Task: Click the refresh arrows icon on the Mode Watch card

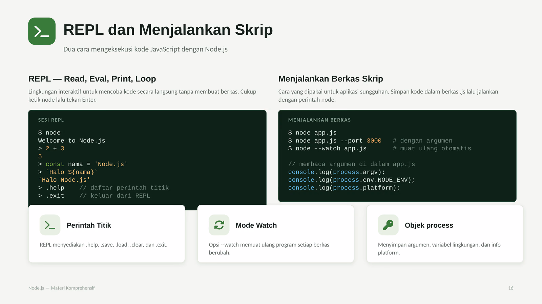Action: click(x=219, y=225)
